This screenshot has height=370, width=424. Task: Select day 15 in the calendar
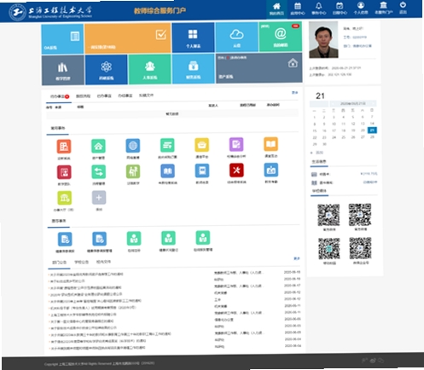click(315, 130)
